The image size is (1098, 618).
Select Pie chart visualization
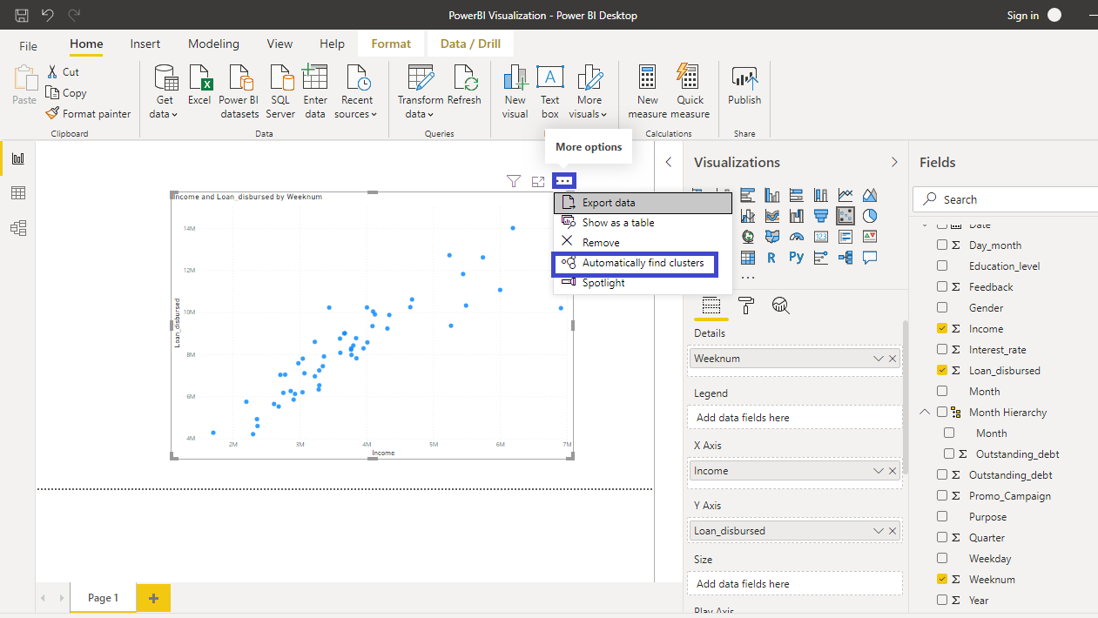tap(869, 216)
